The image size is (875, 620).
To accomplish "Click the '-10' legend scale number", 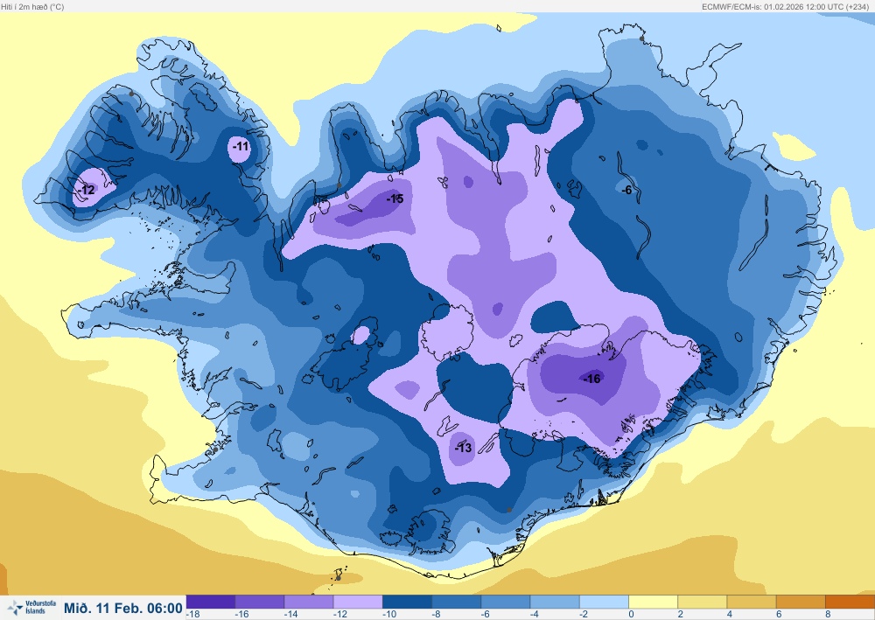I will pyautogui.click(x=389, y=614).
